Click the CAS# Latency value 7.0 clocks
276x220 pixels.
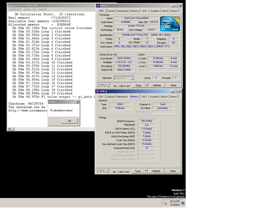(147, 129)
